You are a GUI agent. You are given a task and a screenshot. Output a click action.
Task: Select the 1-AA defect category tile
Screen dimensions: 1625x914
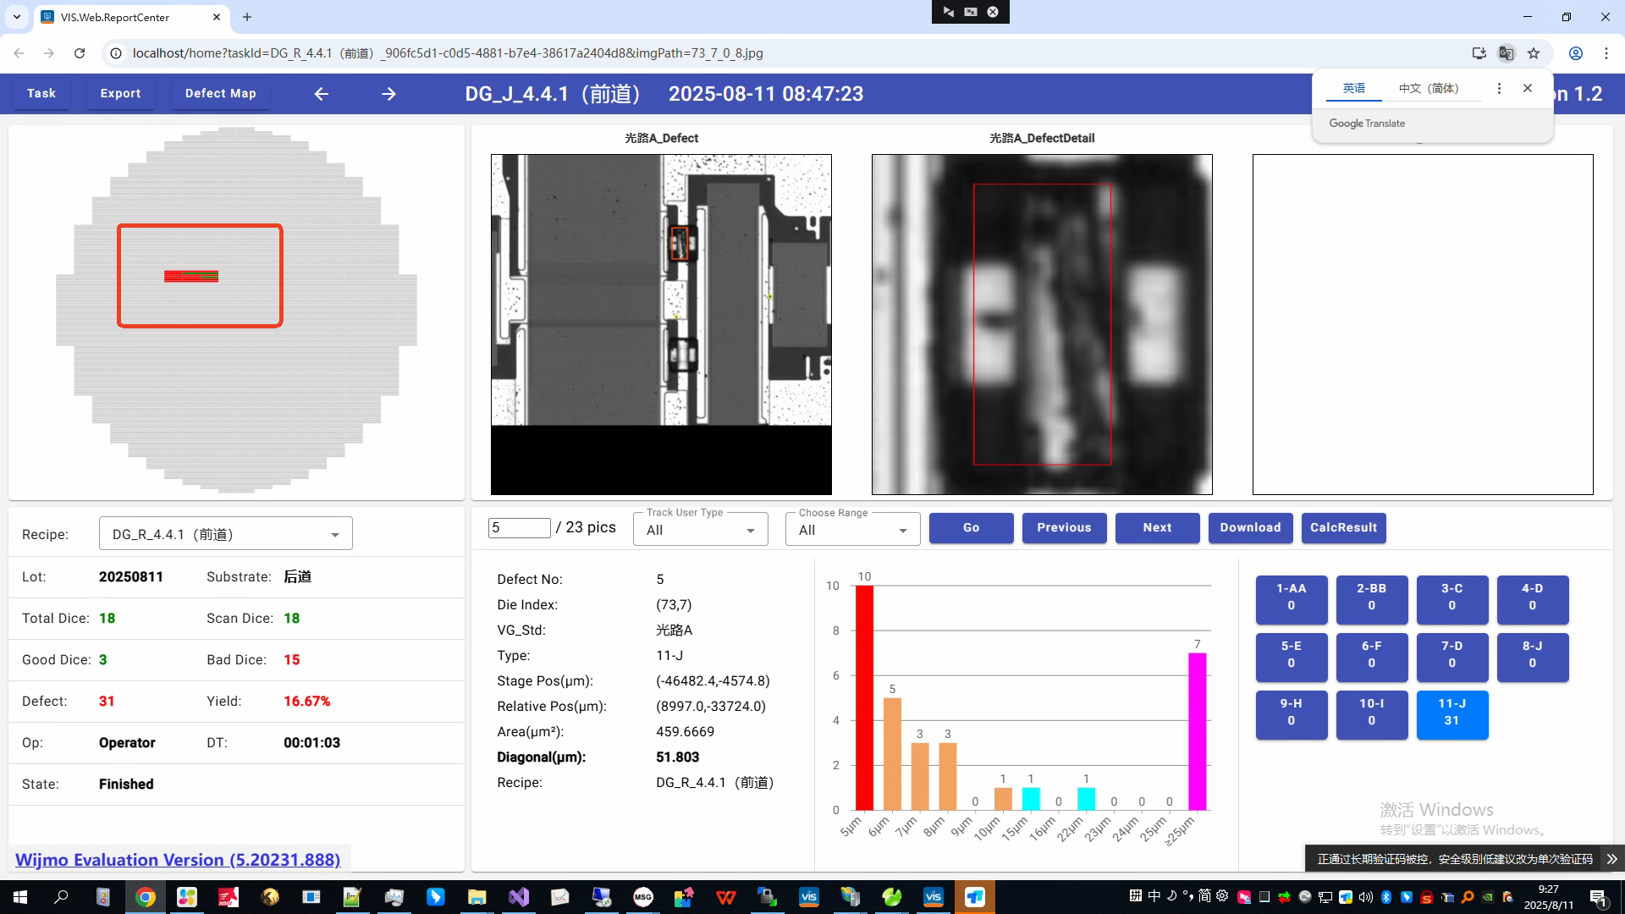pyautogui.click(x=1291, y=597)
